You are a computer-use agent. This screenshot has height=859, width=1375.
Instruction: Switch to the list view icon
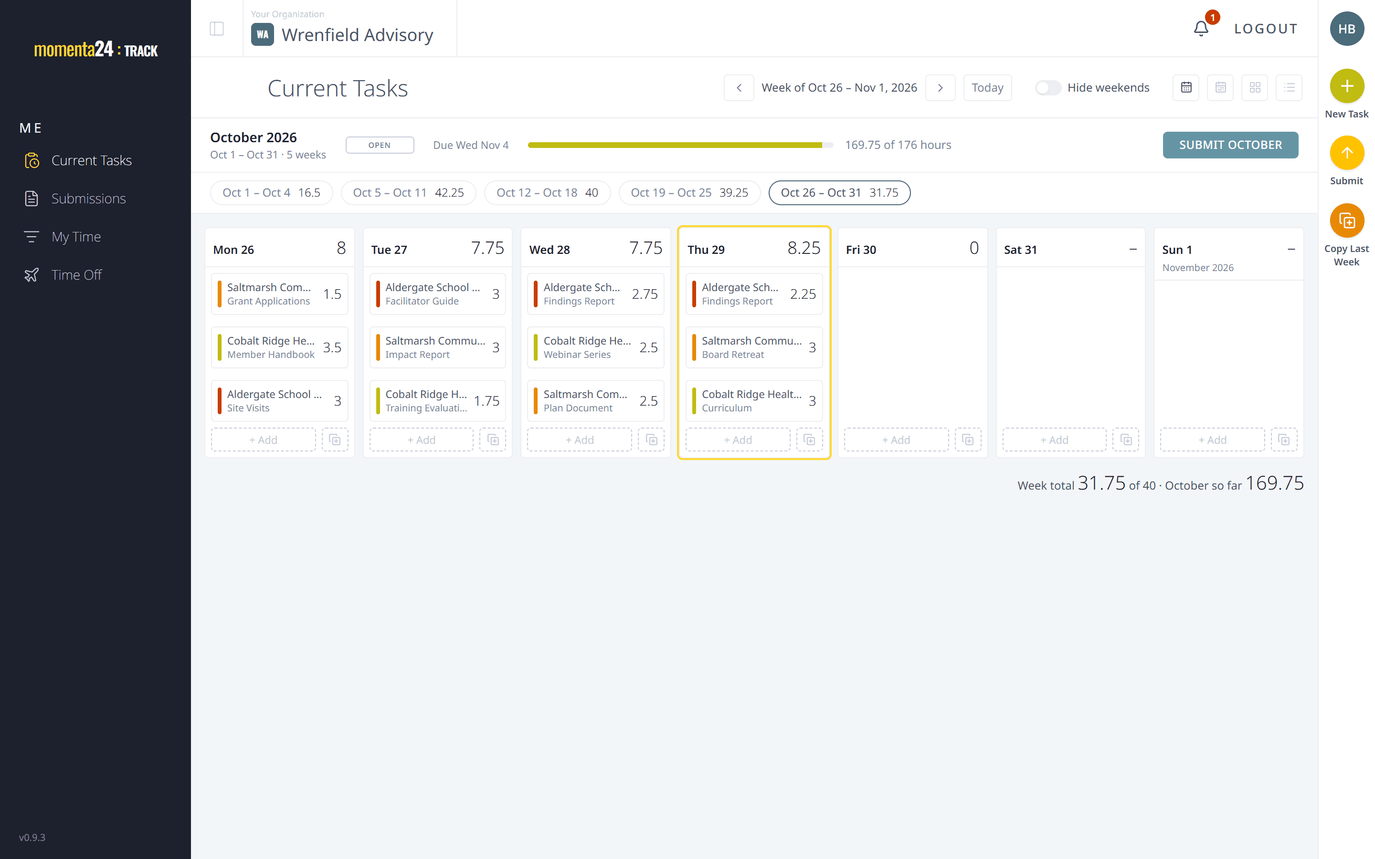point(1289,87)
